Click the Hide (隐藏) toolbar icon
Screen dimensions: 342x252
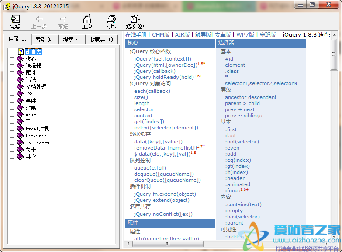tap(15, 19)
